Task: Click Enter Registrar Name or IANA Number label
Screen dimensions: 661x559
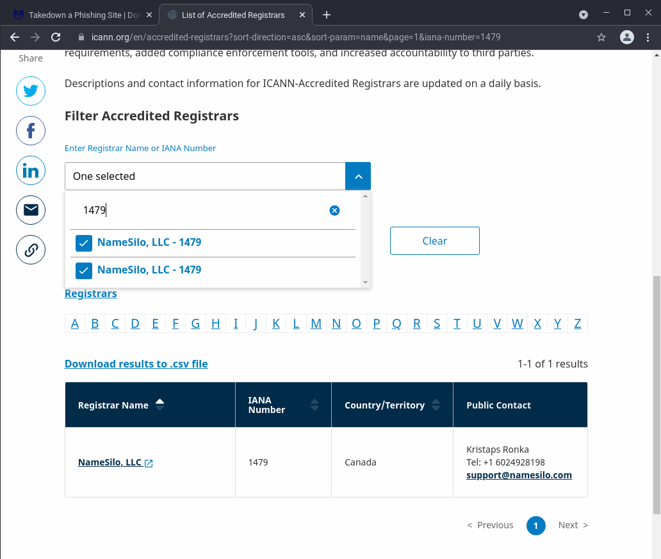Action: (x=140, y=149)
